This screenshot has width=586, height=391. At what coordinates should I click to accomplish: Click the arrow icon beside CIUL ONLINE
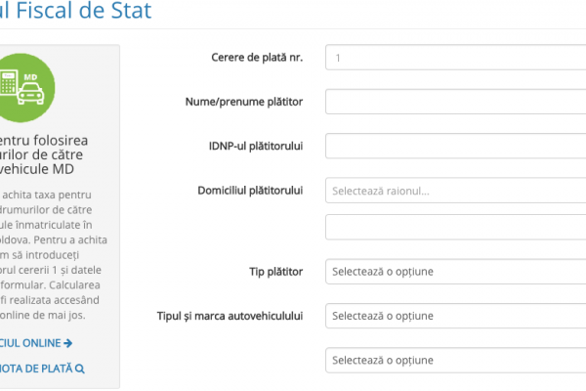(68, 343)
